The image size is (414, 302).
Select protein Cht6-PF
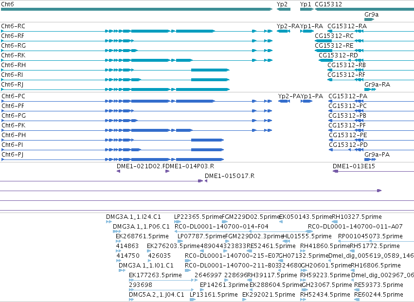point(13,106)
